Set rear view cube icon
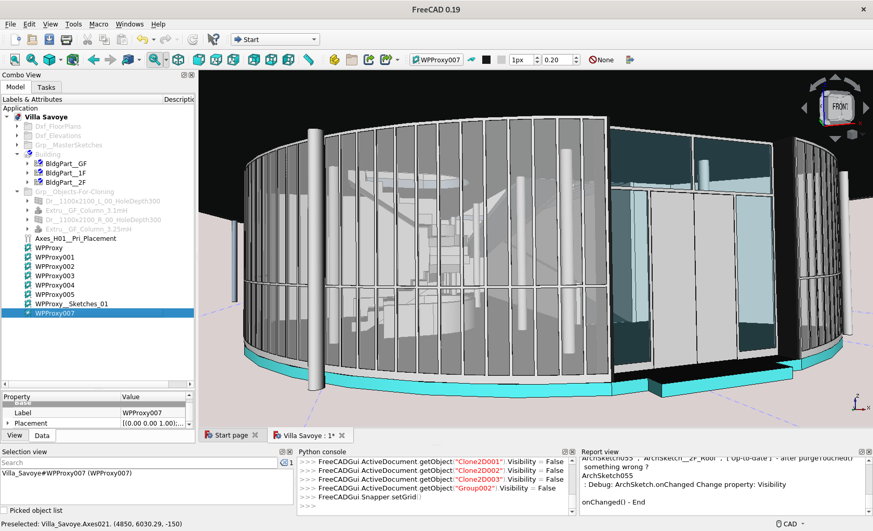 (x=254, y=60)
